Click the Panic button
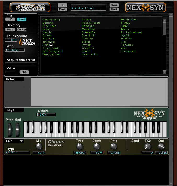Viewport: 177px width, 186px height. [62, 9]
